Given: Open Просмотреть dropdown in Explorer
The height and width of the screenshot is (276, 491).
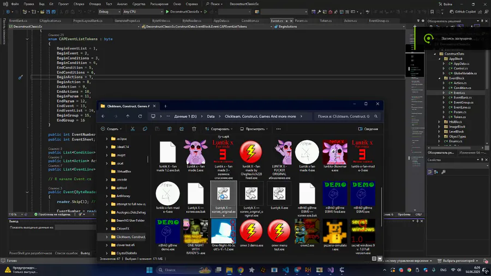Looking at the screenshot, I should pos(254,129).
